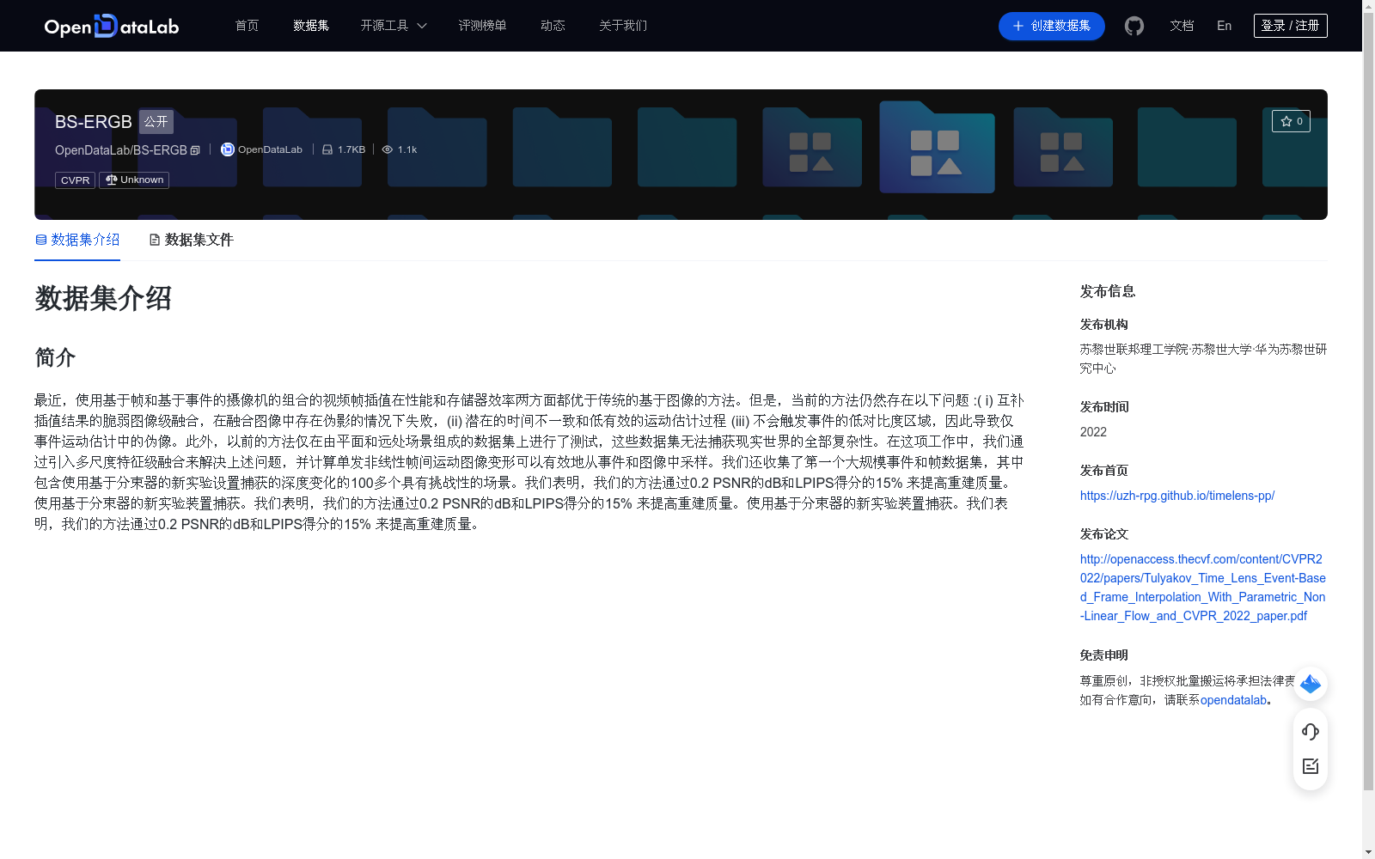This screenshot has height=859, width=1375.
Task: Open 动态 navigation item
Action: pos(553,26)
